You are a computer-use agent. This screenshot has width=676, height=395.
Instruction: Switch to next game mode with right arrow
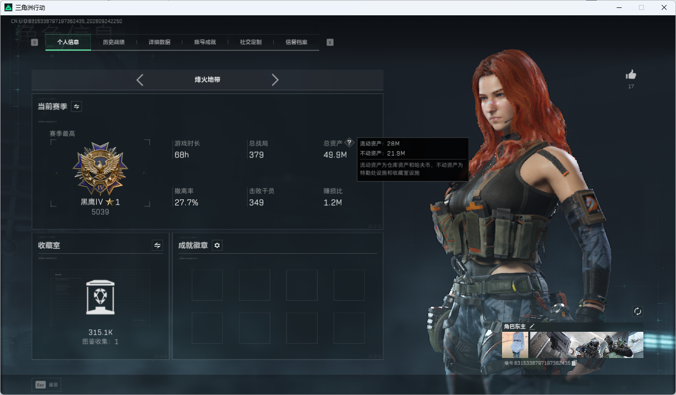[x=275, y=80]
